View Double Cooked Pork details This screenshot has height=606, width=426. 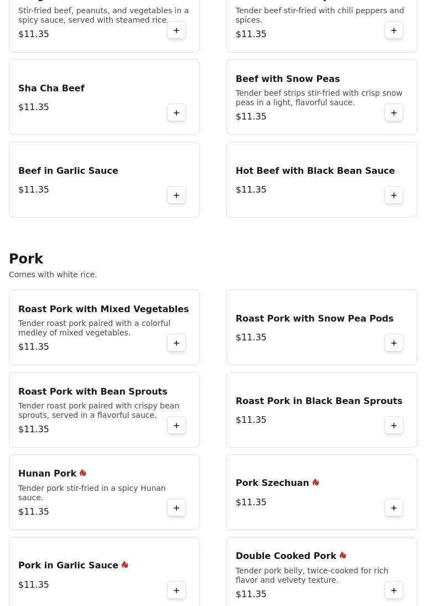point(286,556)
